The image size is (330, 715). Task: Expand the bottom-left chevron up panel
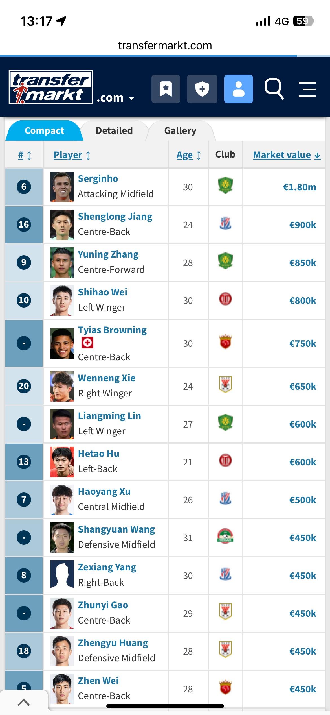[x=24, y=702]
